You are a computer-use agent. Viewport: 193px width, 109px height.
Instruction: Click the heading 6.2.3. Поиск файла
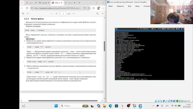coord(34,19)
